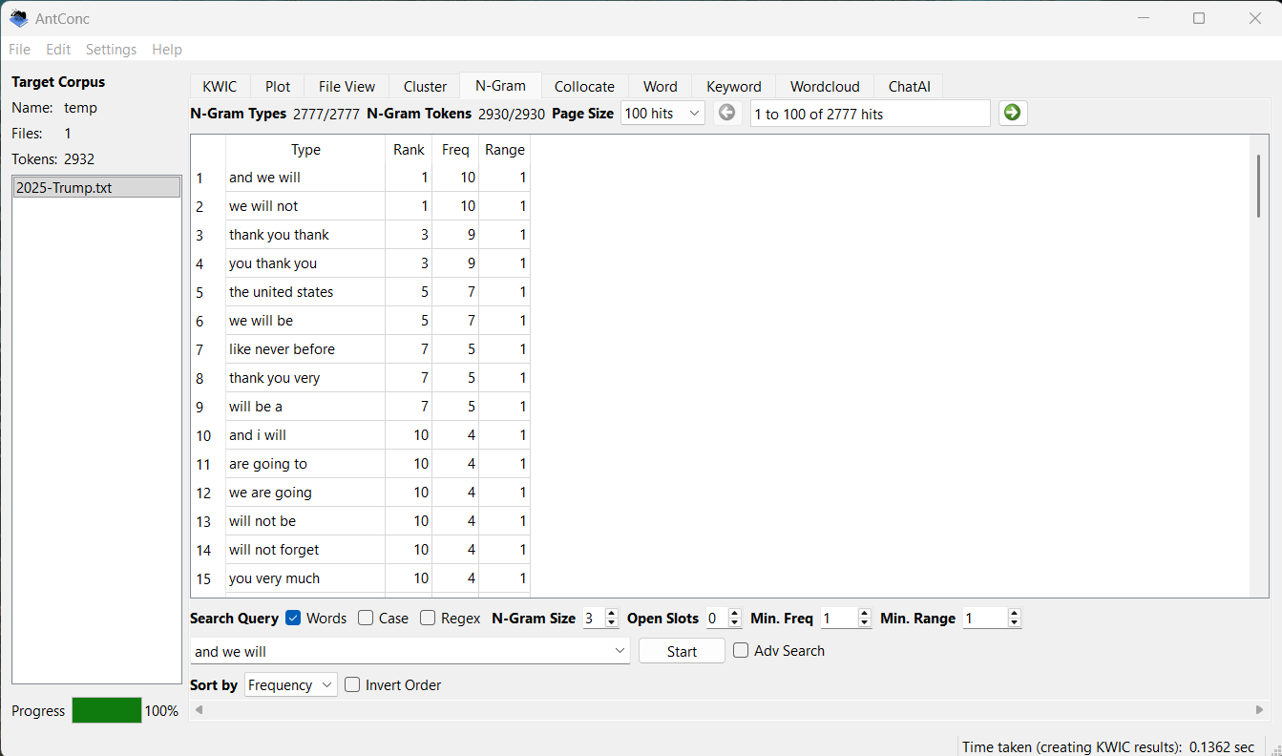Image resolution: width=1282 pixels, height=756 pixels.
Task: Click the Freq column header
Action: pos(455,150)
